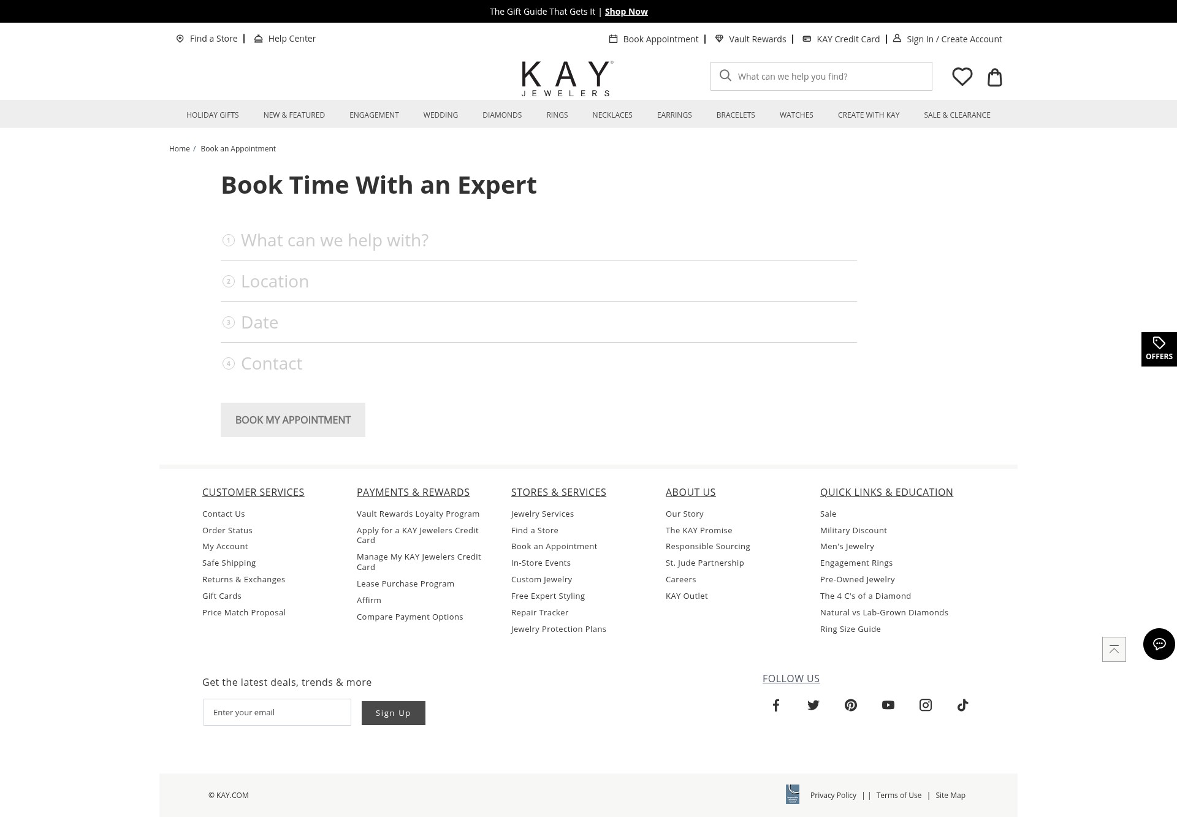Click the Responsible Jewellery Council badge

(x=793, y=794)
